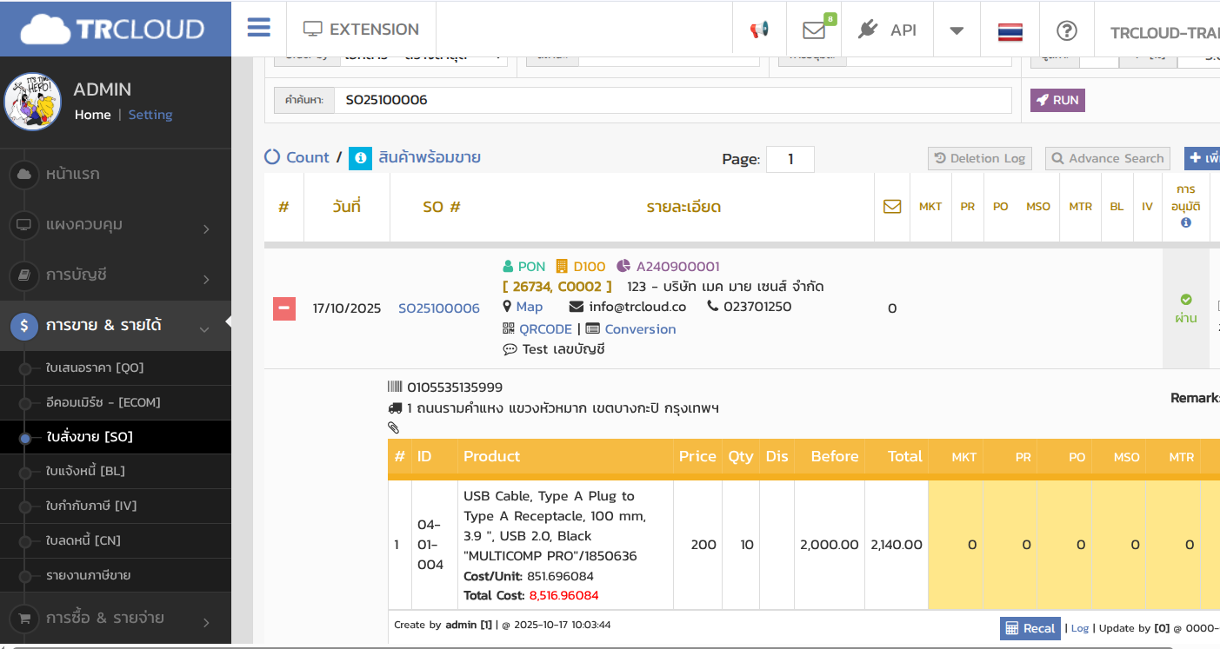1220x649 pixels.
Task: Open the mail inbox icon with badge
Action: (814, 30)
